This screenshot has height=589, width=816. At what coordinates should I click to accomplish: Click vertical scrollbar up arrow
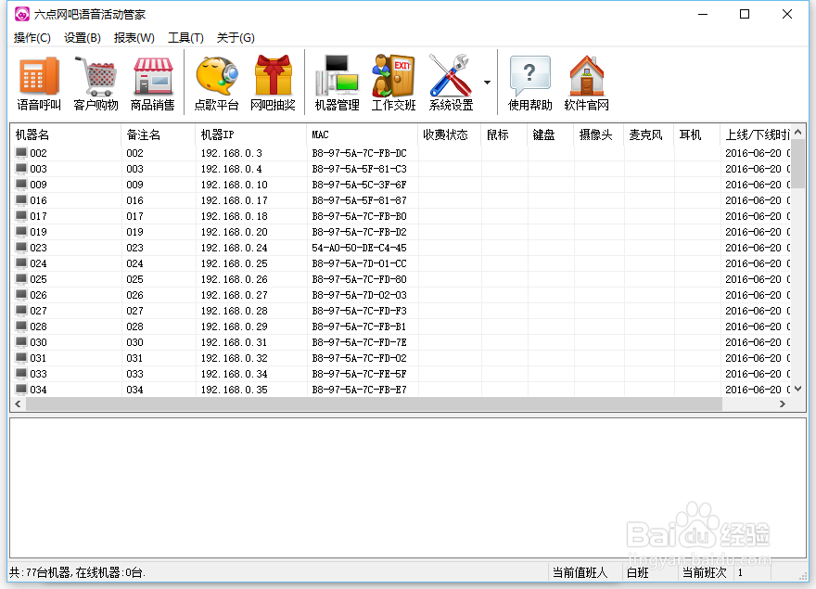pyautogui.click(x=798, y=132)
